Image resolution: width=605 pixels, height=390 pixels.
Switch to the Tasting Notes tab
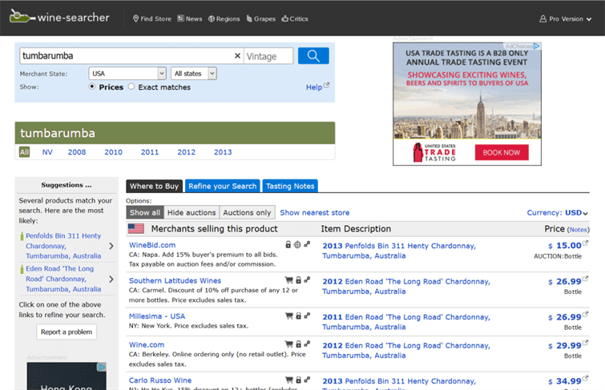click(290, 186)
